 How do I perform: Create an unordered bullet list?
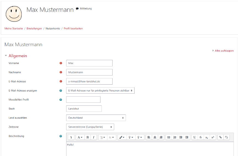tap(169, 137)
